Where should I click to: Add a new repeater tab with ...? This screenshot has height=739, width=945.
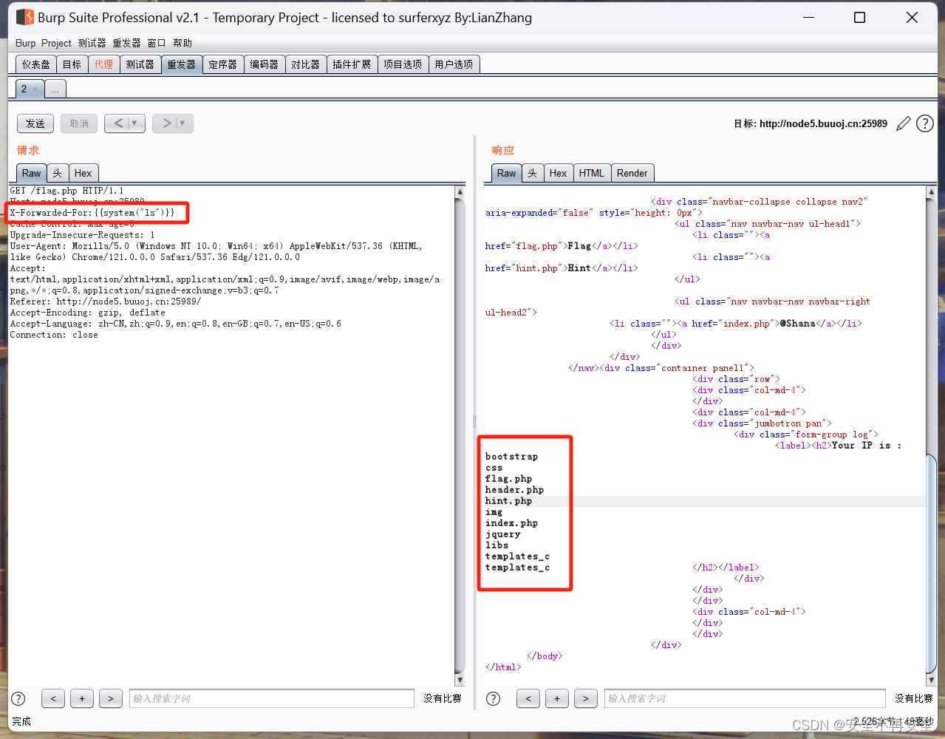pos(55,89)
